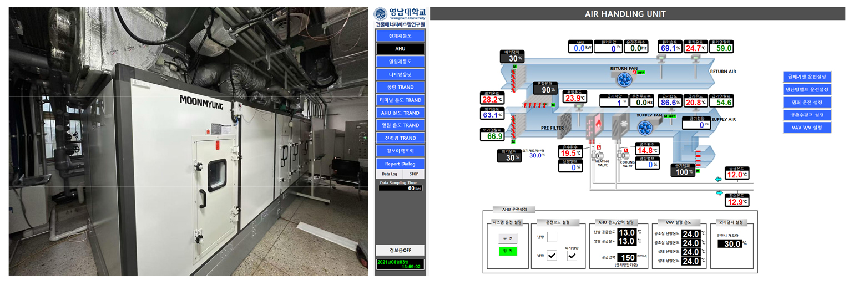
Task: Click the 난방 공급온도 13.0 field
Action: click(627, 232)
